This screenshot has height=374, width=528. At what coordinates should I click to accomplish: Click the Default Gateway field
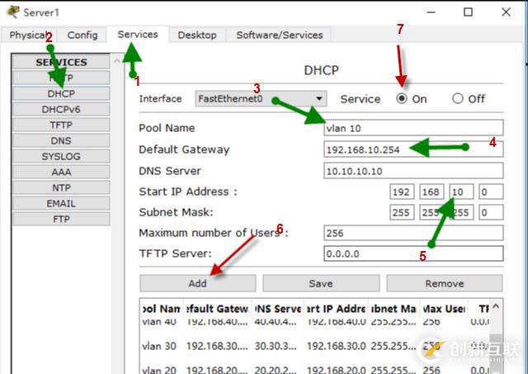[413, 149]
